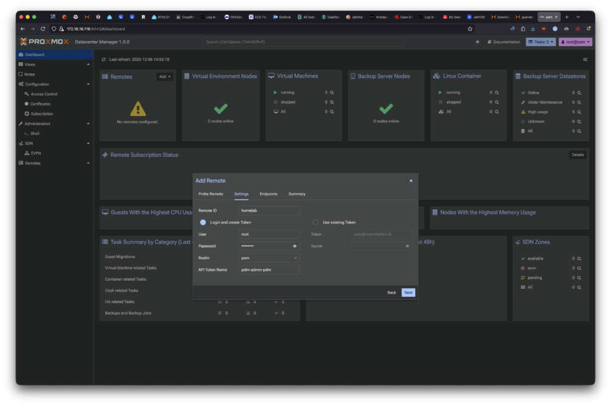Open the Realm dropdown

point(269,258)
